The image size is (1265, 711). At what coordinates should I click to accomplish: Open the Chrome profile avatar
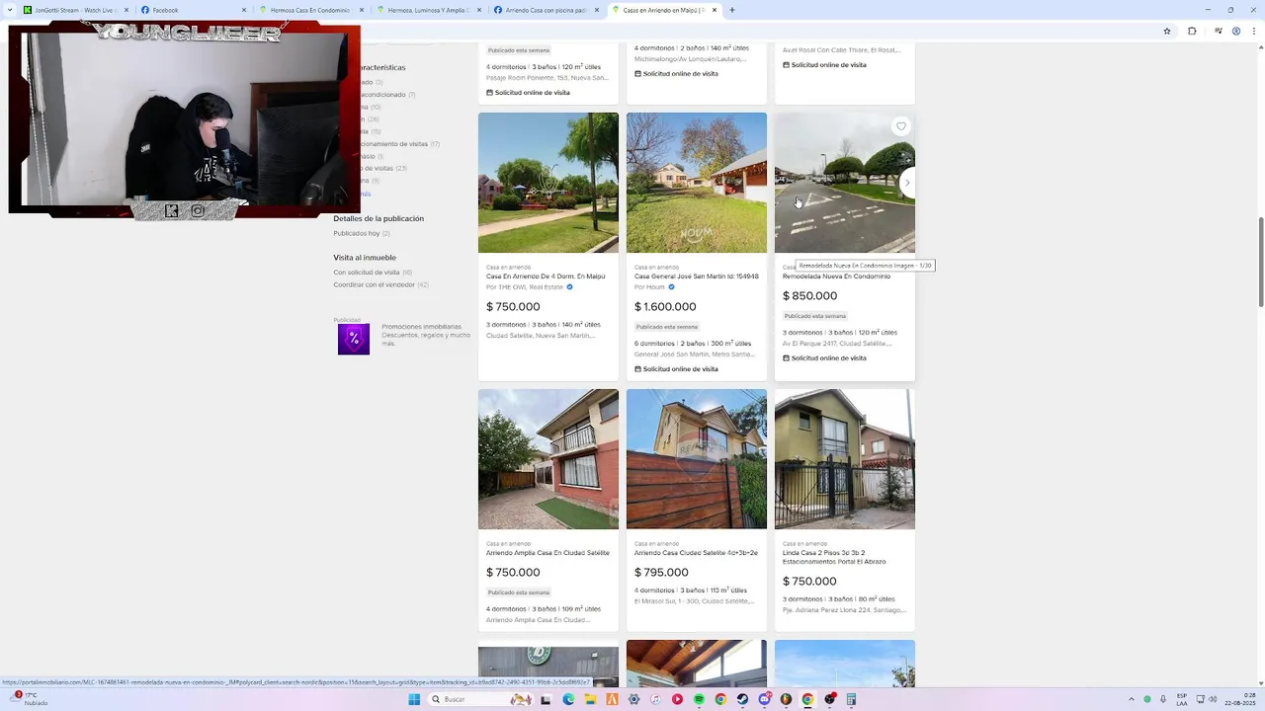(1236, 31)
